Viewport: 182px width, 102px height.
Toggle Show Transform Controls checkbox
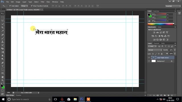(x=32, y=6)
